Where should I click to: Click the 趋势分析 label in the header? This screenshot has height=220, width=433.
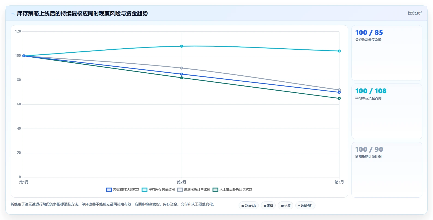[x=414, y=13]
